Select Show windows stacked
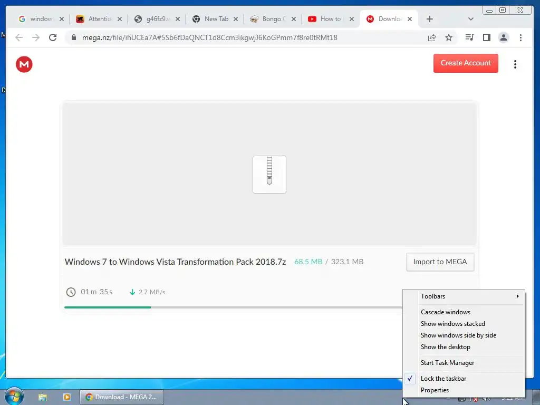Viewport: 540px width, 405px height. 464,324
